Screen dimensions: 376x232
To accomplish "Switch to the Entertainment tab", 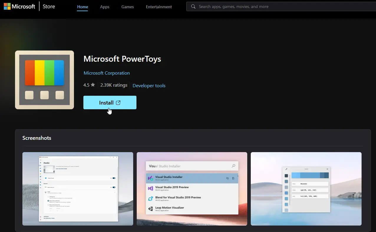I will point(159,7).
